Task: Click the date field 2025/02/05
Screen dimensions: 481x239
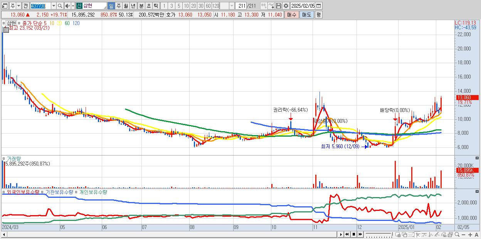Action: [x=303, y=6]
